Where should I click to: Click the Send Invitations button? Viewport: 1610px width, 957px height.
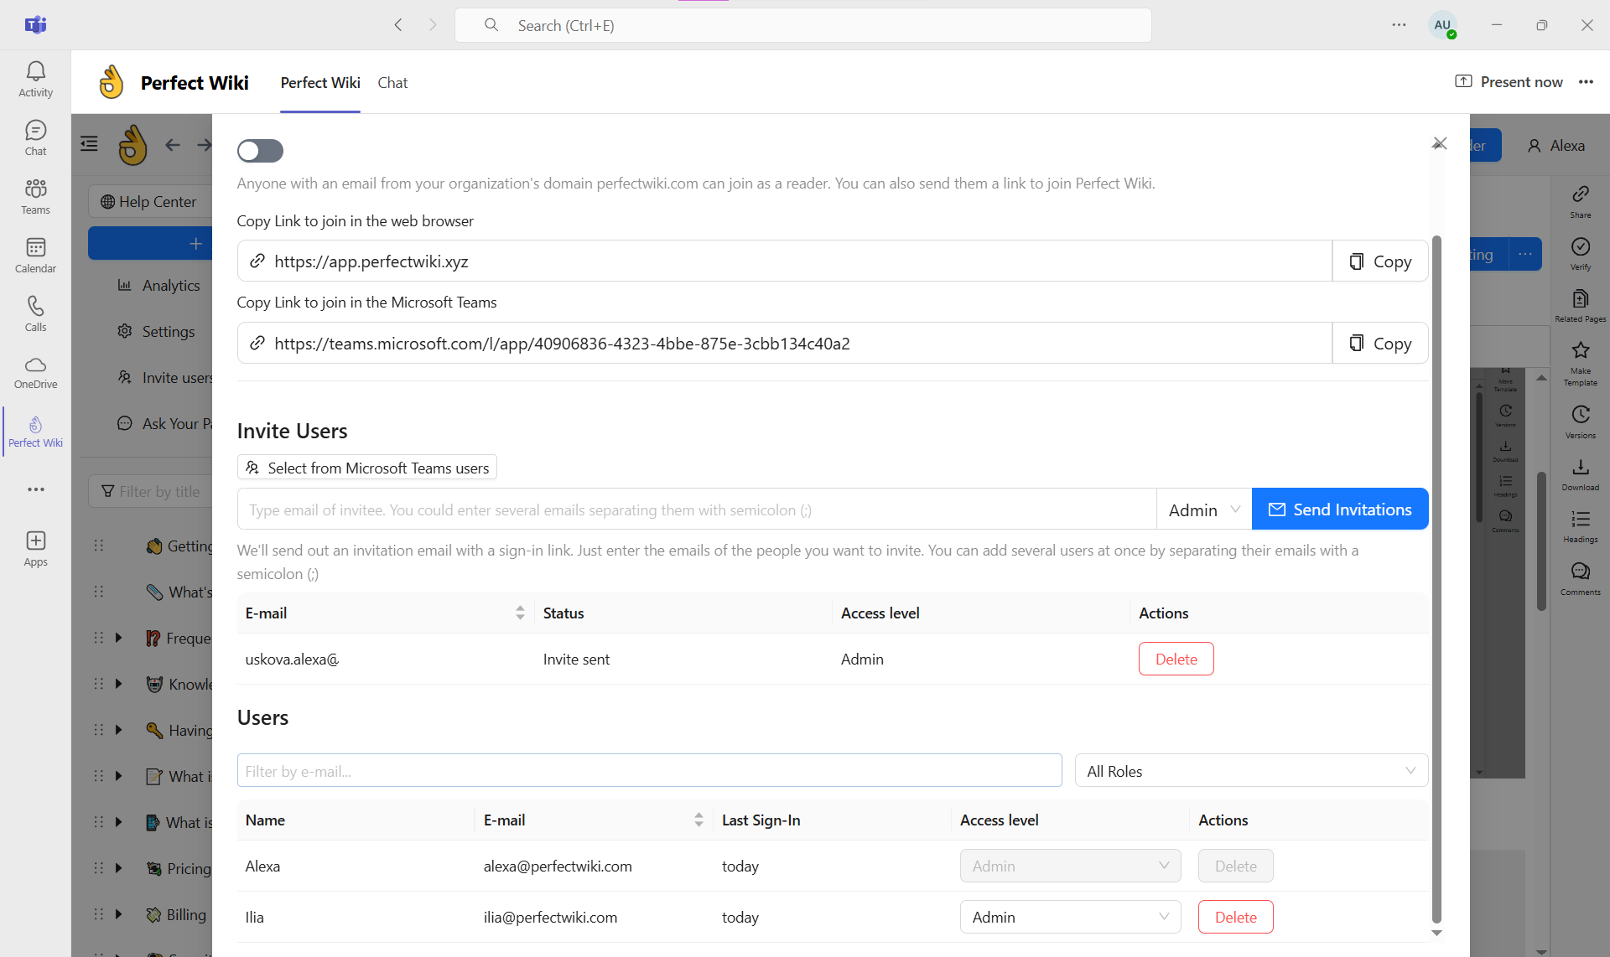pos(1339,509)
